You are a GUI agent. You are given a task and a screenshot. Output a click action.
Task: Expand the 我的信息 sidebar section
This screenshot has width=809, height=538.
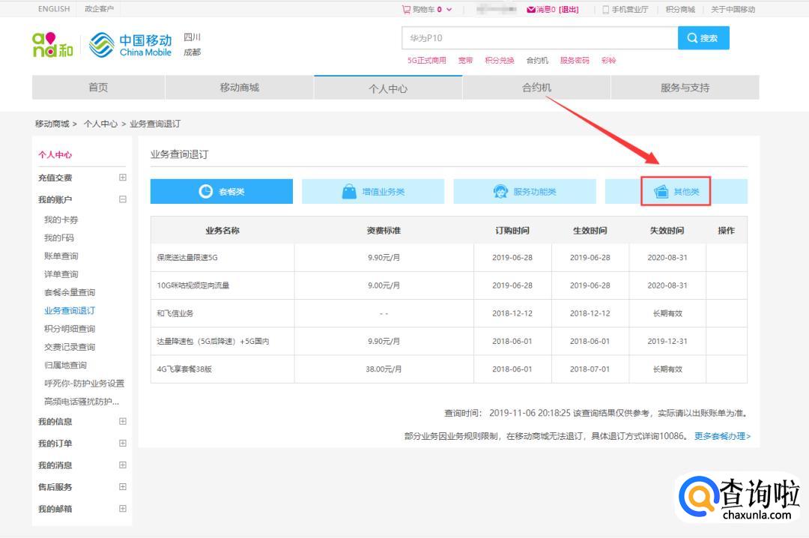coord(123,421)
